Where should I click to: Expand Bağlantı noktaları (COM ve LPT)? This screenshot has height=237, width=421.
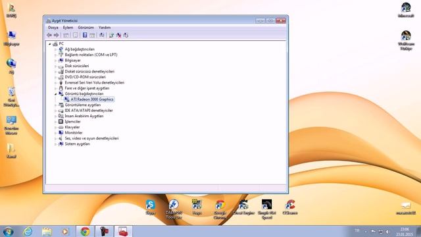pyautogui.click(x=55, y=55)
